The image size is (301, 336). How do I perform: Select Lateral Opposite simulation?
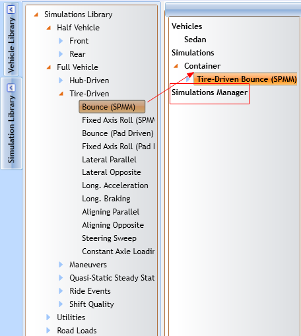(112, 172)
